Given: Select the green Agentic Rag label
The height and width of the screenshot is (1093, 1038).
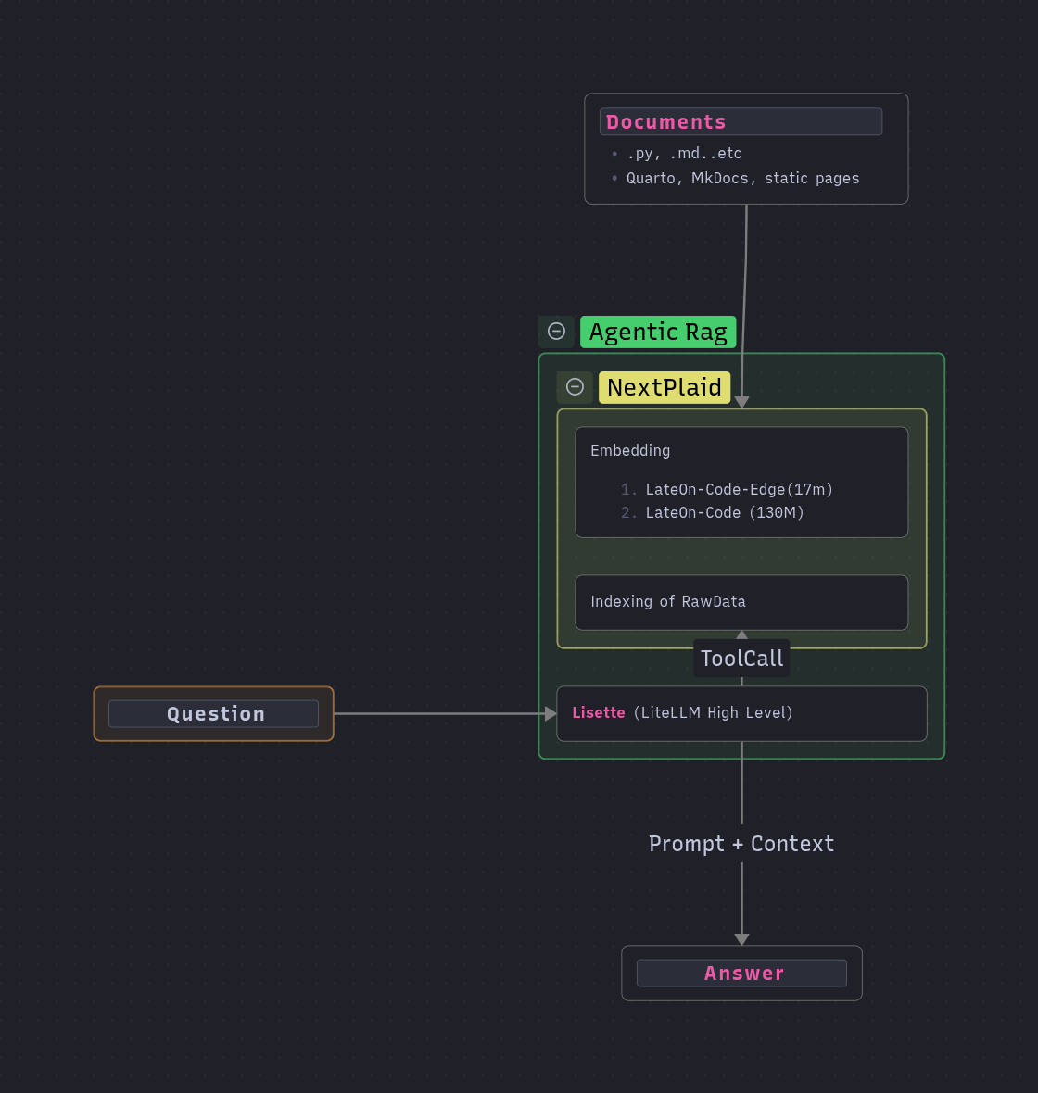Looking at the screenshot, I should pyautogui.click(x=658, y=332).
